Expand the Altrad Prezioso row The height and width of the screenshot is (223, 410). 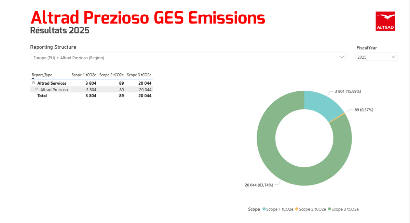[37, 89]
